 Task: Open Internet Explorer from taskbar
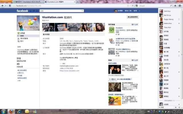[19, 111]
